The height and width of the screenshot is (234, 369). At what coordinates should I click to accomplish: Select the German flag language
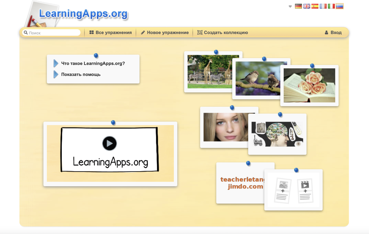pos(298,6)
